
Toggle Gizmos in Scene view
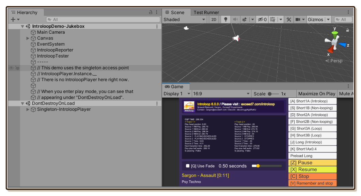(315, 19)
